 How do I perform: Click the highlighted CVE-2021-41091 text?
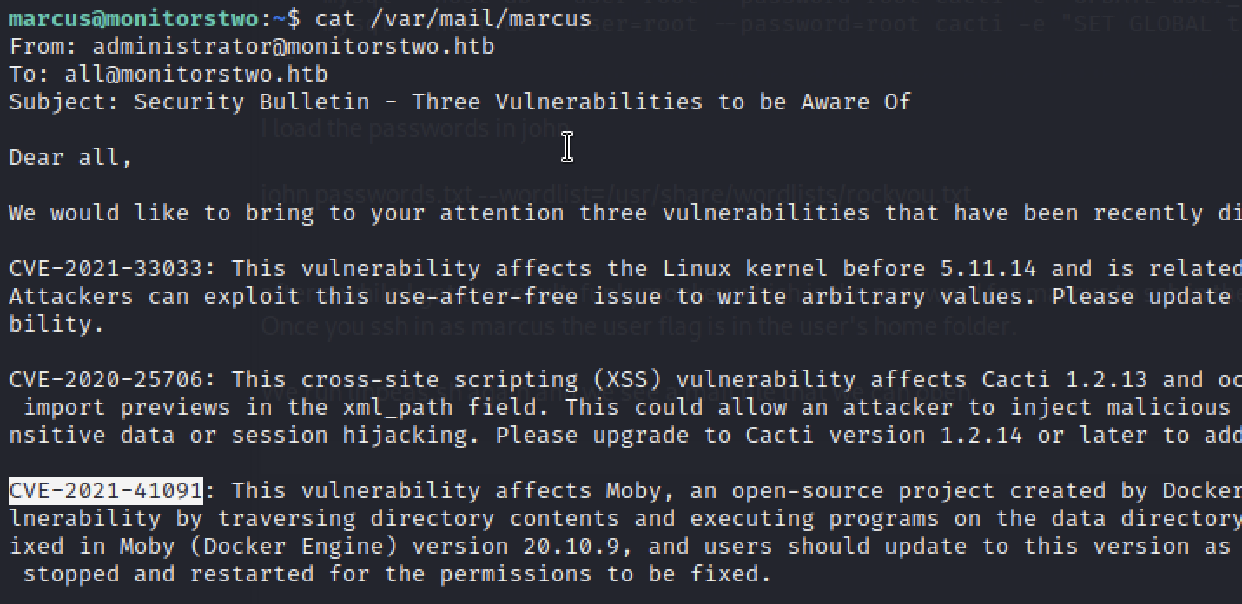(106, 491)
